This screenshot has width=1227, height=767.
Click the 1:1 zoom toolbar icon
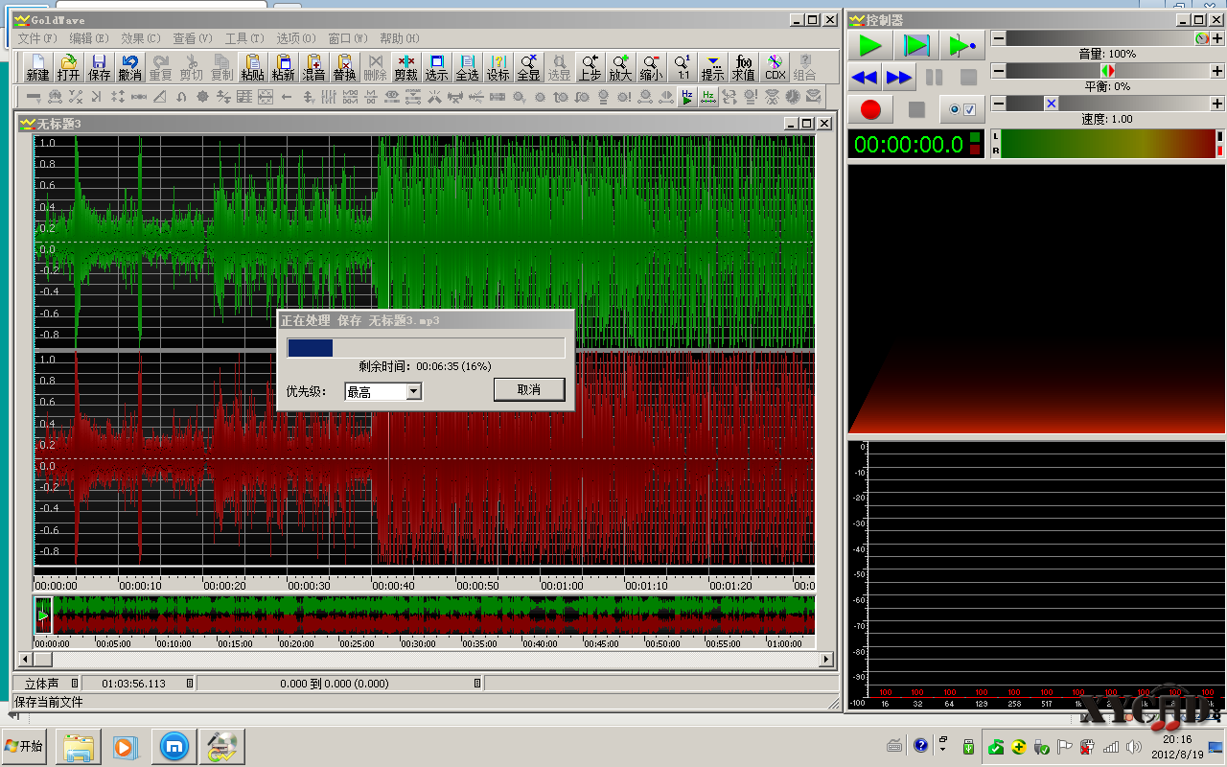pyautogui.click(x=683, y=67)
